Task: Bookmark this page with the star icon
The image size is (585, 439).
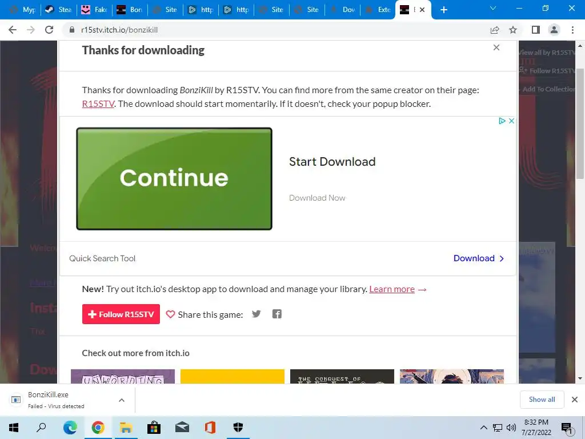Action: click(x=513, y=30)
